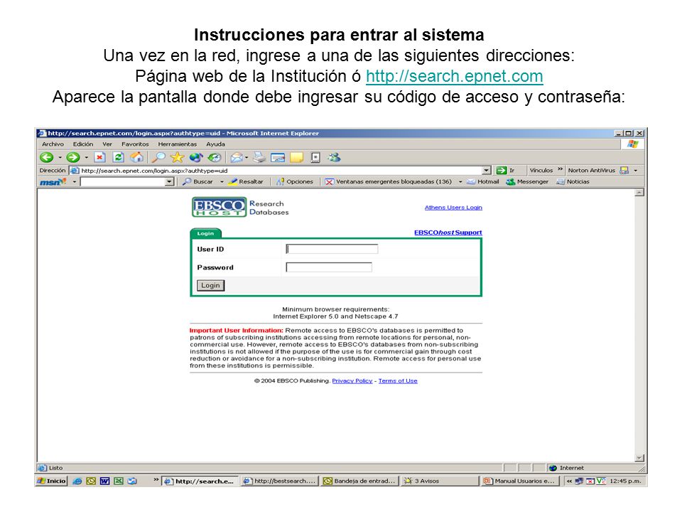This screenshot has width=682, height=512.
Task: Click the MSN logo in toolbar
Action: coord(53,181)
